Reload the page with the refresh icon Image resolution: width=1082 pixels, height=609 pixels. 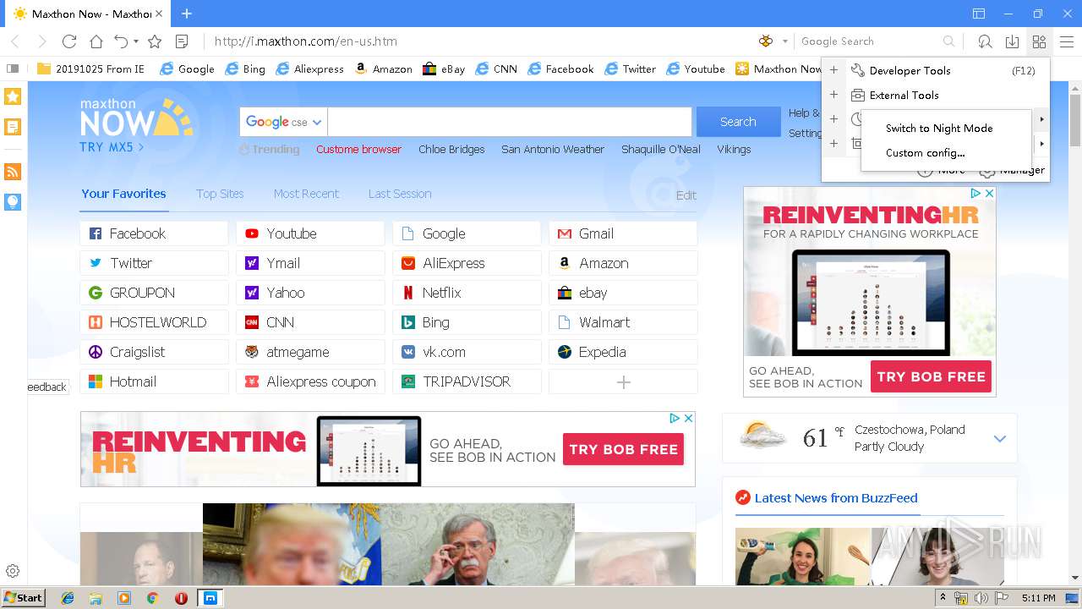tap(69, 41)
